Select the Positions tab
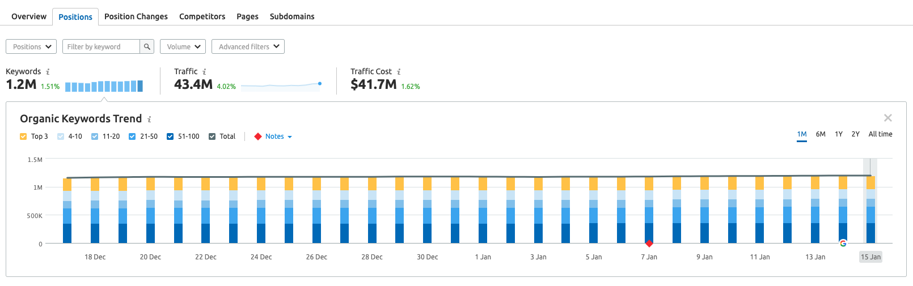Viewport: 913px width, 286px height. (75, 17)
